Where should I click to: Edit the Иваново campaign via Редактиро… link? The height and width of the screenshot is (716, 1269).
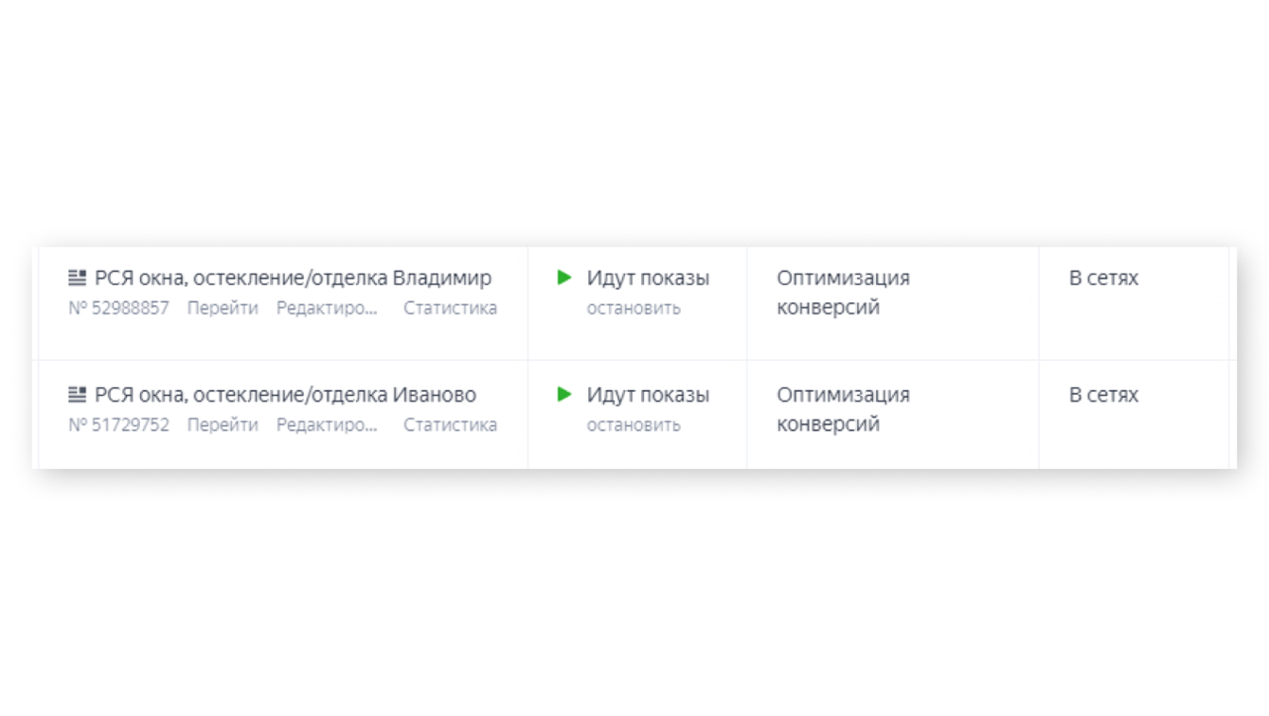point(327,424)
